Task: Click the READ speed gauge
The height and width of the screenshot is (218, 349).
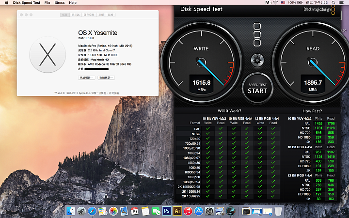Action: coord(313,62)
